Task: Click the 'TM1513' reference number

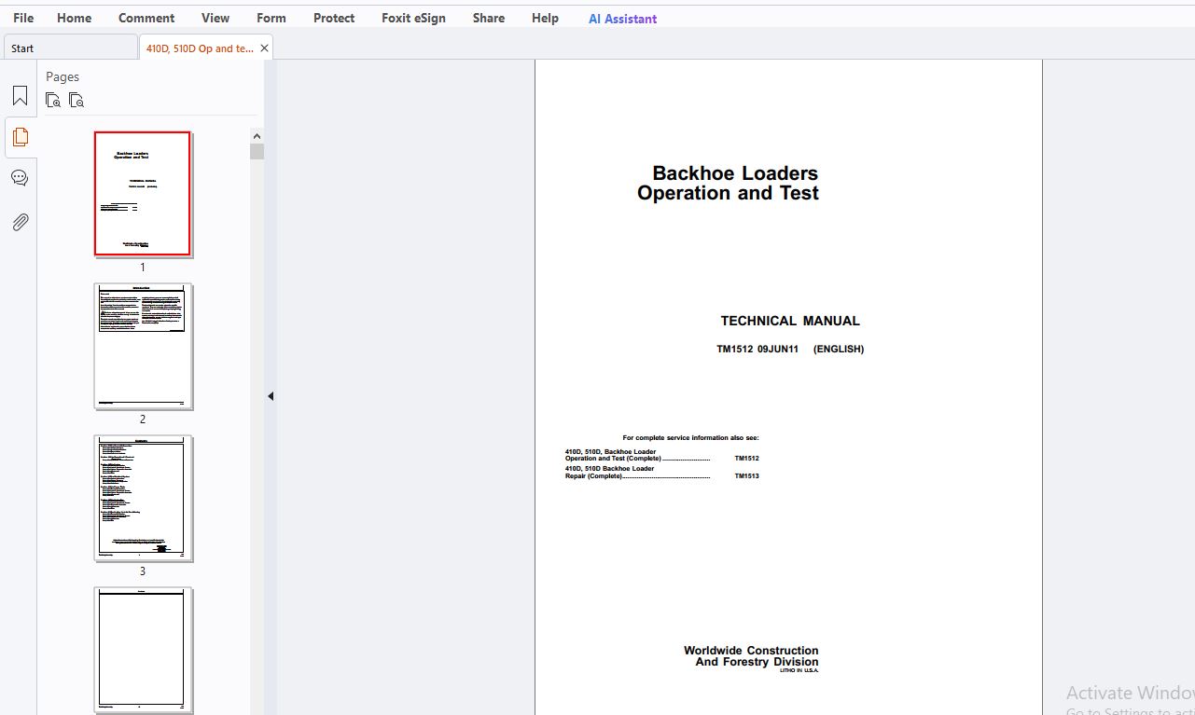Action: (x=746, y=476)
